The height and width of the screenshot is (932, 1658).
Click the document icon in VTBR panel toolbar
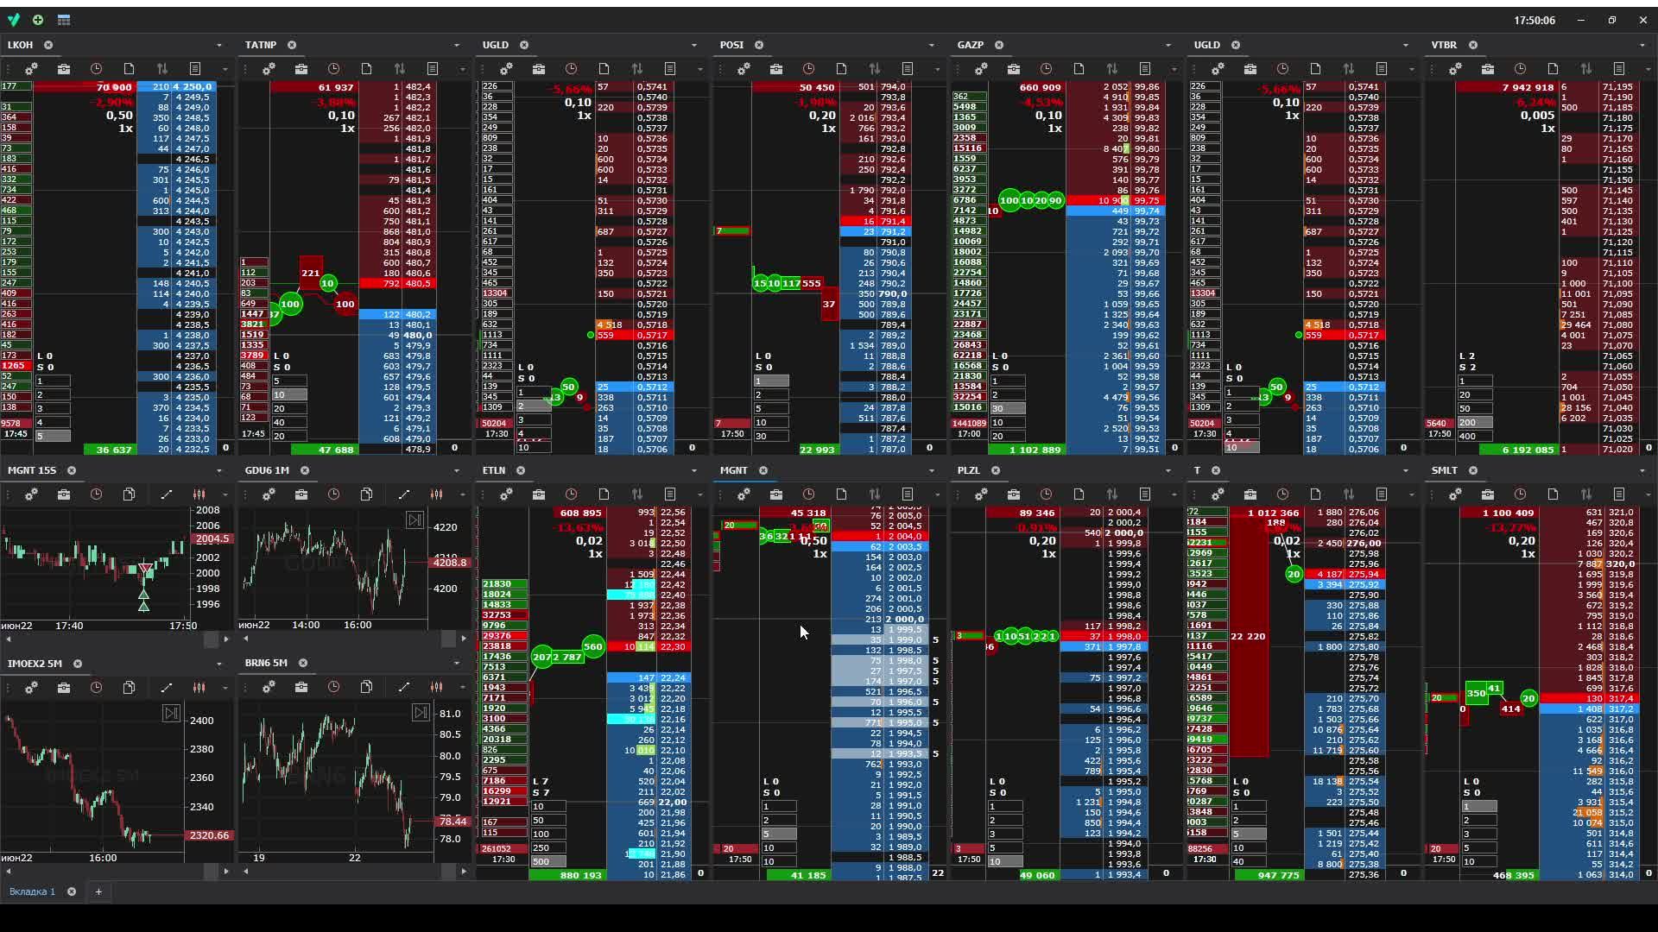click(x=1554, y=69)
